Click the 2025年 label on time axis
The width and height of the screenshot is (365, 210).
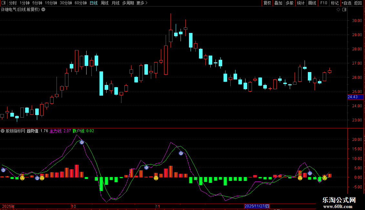[8, 206]
